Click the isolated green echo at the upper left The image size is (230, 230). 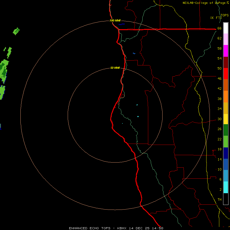(16, 31)
